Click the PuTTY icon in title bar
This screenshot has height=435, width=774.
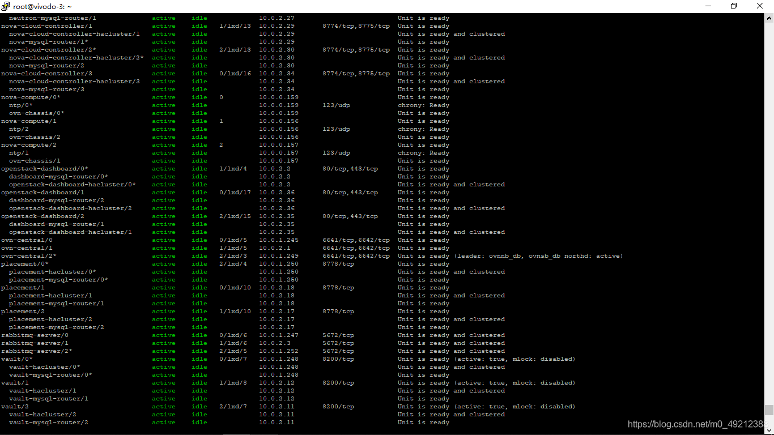pos(6,6)
